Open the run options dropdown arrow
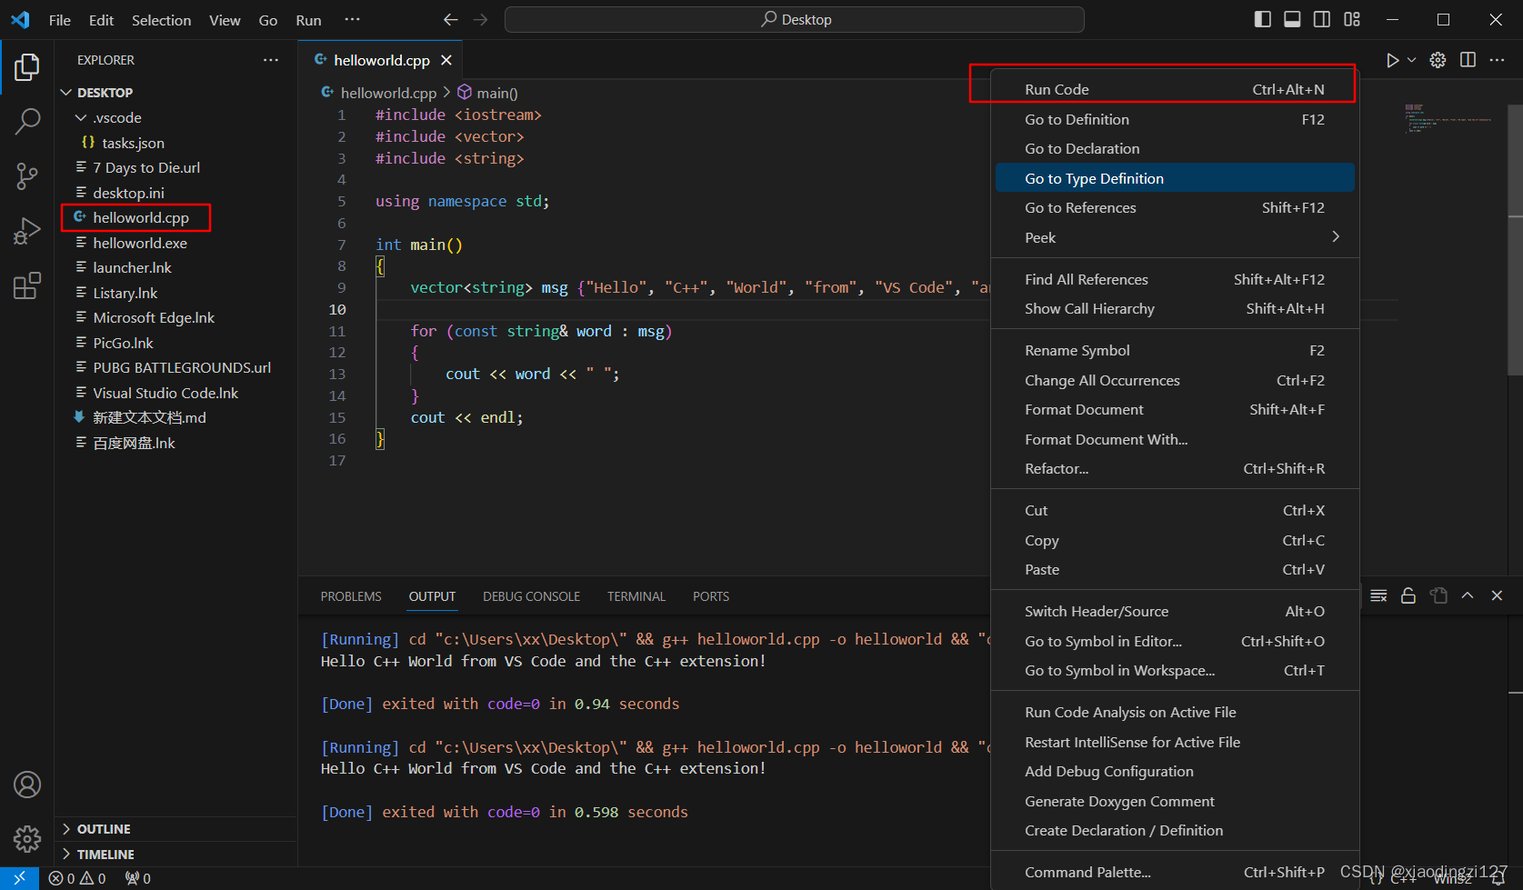Viewport: 1523px width, 890px height. (x=1412, y=60)
